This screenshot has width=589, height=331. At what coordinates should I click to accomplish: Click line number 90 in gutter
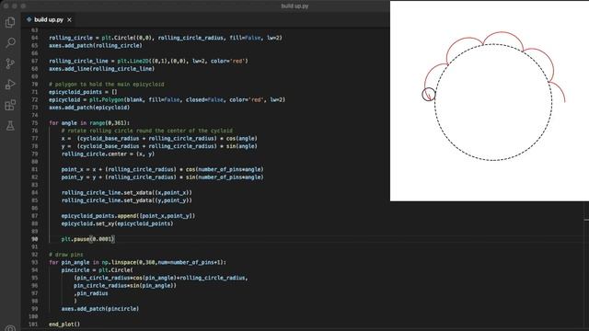click(x=35, y=239)
